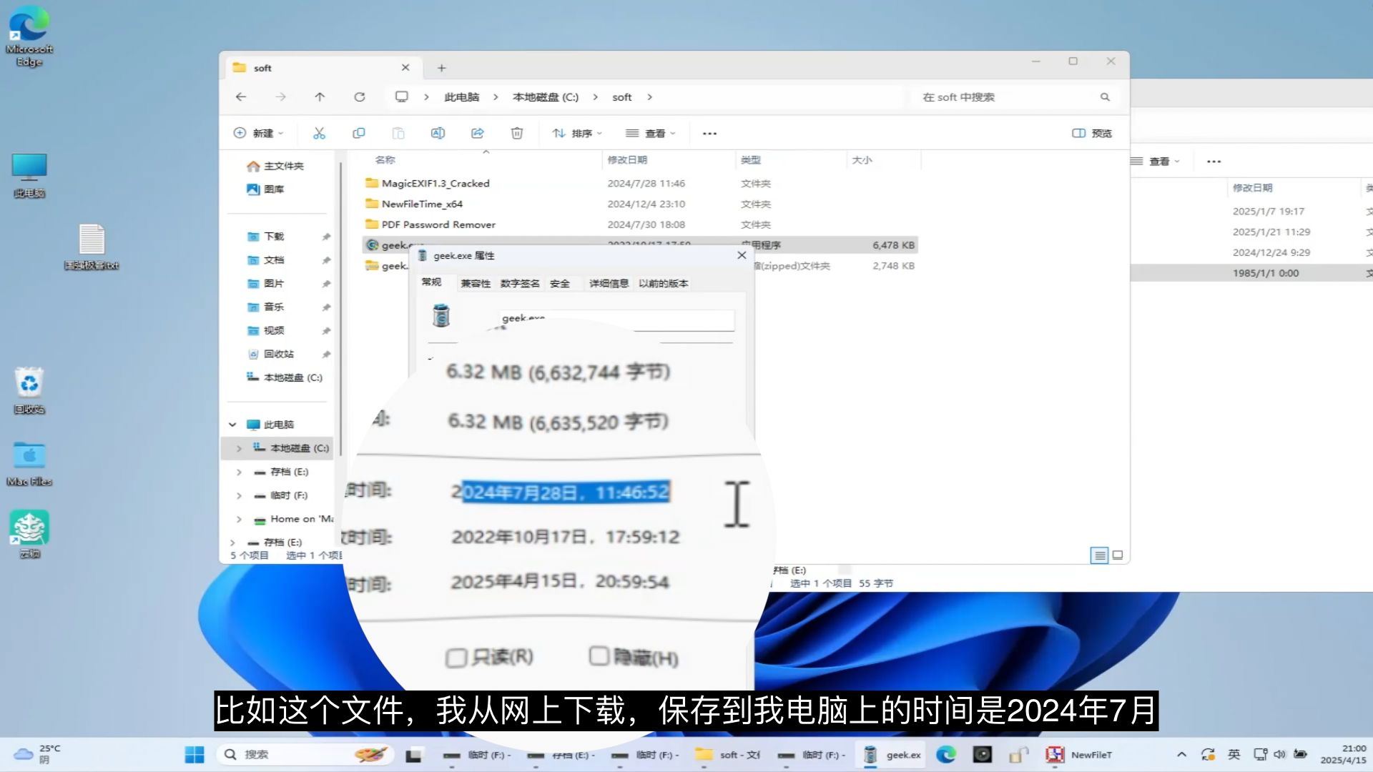Screen dimensions: 1373x772
Task: Click the search magnifier icon in address row
Action: (x=1105, y=97)
